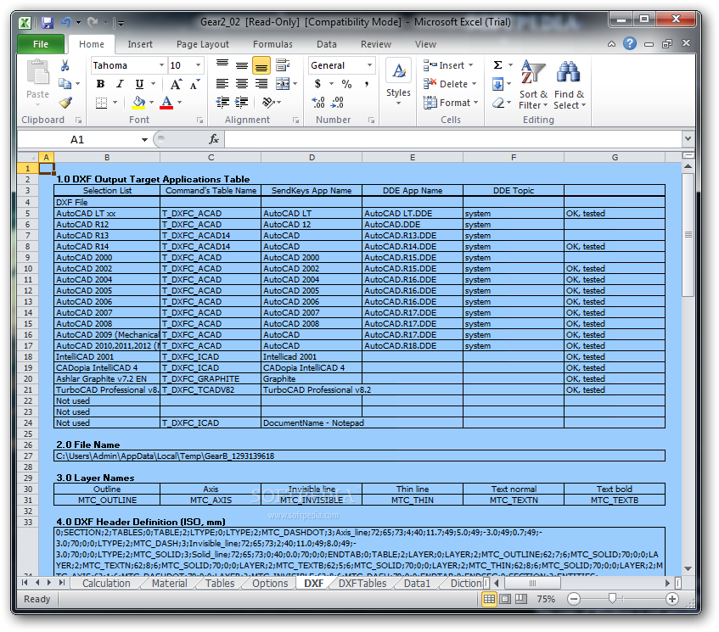The width and height of the screenshot is (719, 632).
Task: Click the Paste clipboard icon
Action: pos(37,73)
